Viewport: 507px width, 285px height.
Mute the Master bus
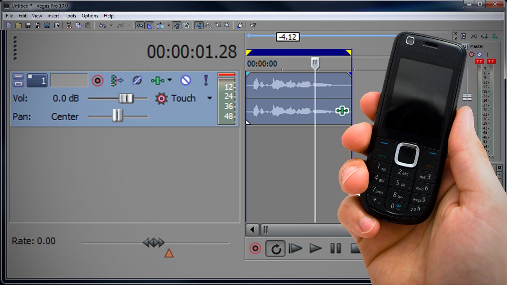coord(479,55)
